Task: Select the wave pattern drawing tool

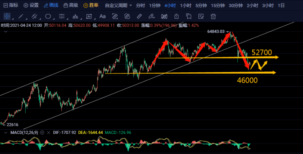Action: pyautogui.click(x=75, y=16)
